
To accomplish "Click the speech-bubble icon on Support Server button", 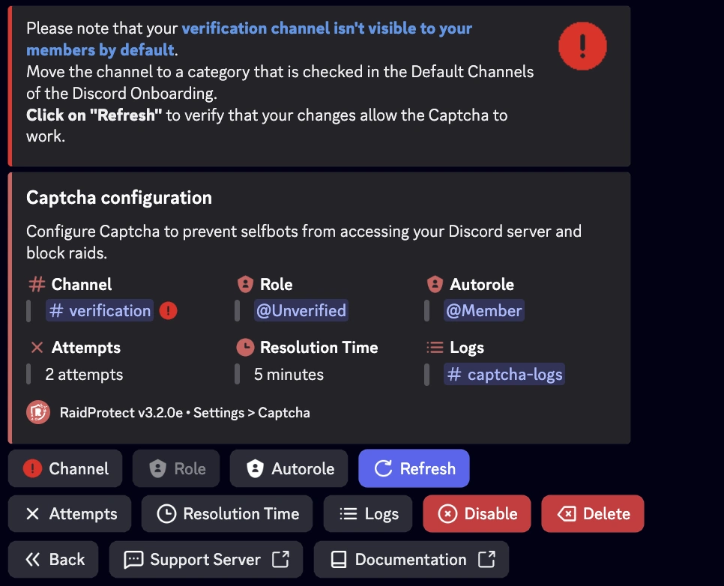I will 133,559.
